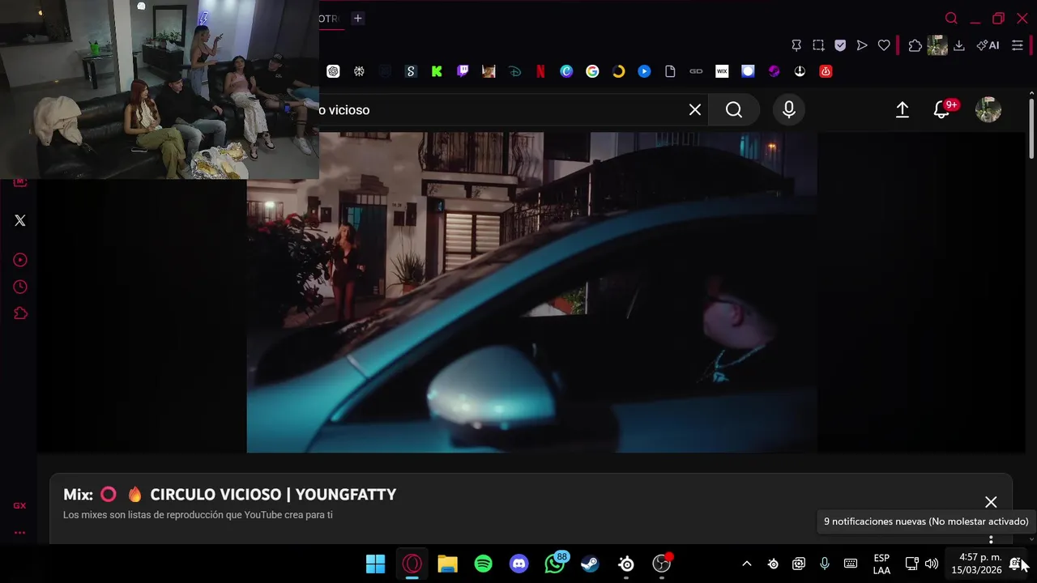Image resolution: width=1037 pixels, height=583 pixels.
Task: Open the Mix panel three-dot options
Action: [x=991, y=539]
